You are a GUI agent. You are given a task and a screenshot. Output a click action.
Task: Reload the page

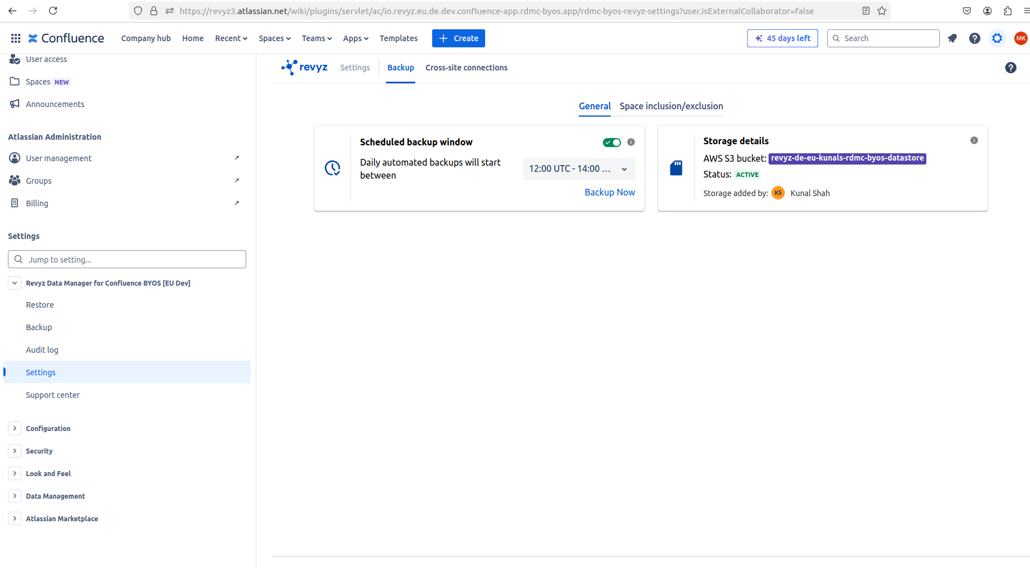pos(53,11)
